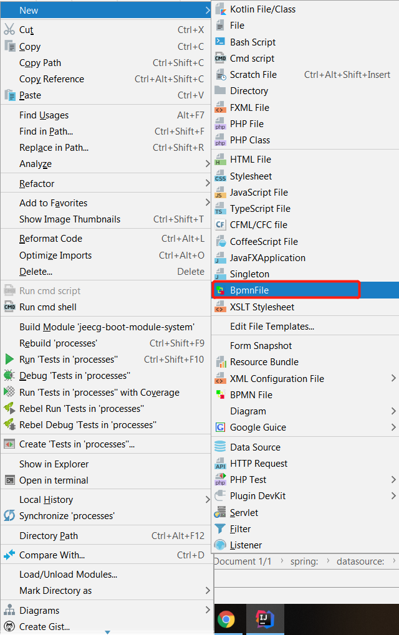This screenshot has width=399, height=635.
Task: Click the CoffeeScript File icon
Action: pyautogui.click(x=220, y=241)
